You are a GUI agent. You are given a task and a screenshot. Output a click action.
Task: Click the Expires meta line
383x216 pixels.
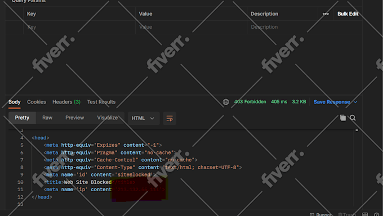click(x=103, y=145)
